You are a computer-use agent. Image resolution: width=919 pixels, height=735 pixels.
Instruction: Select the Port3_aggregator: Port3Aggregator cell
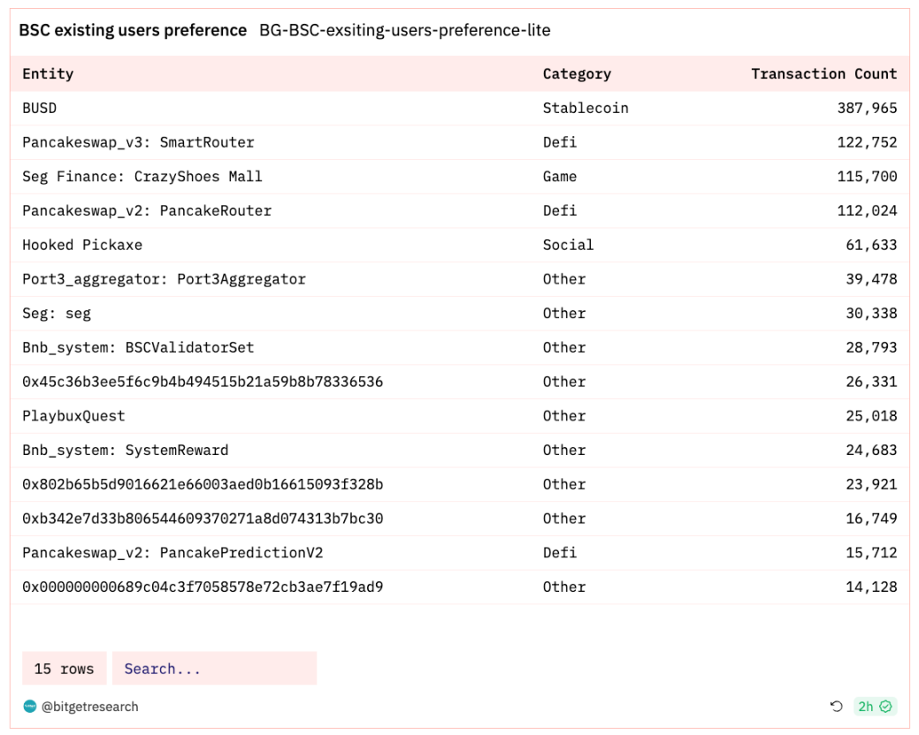click(165, 279)
